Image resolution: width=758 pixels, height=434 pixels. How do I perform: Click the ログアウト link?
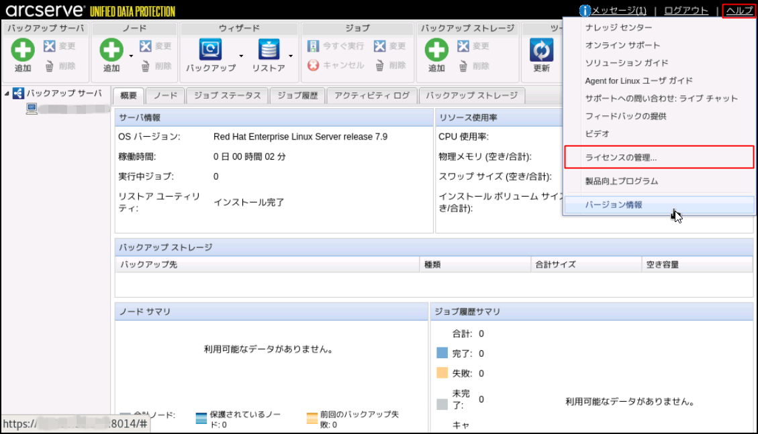[685, 11]
